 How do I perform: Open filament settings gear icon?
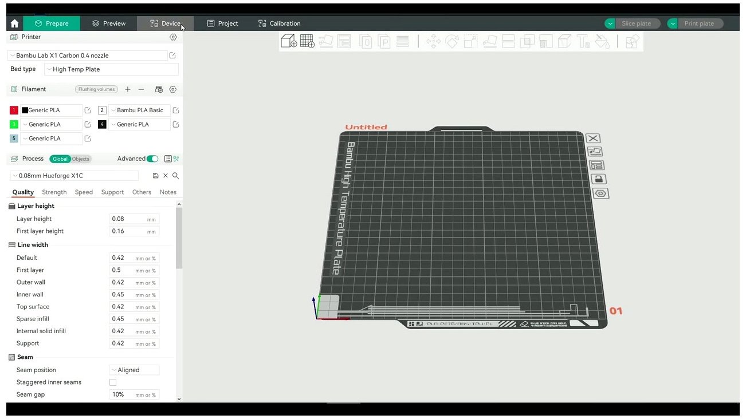173,89
